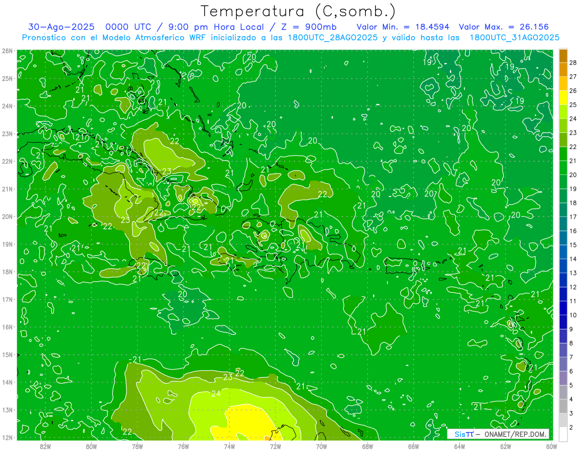
Task: Click the 23N latitude axis label
Action: (7, 133)
